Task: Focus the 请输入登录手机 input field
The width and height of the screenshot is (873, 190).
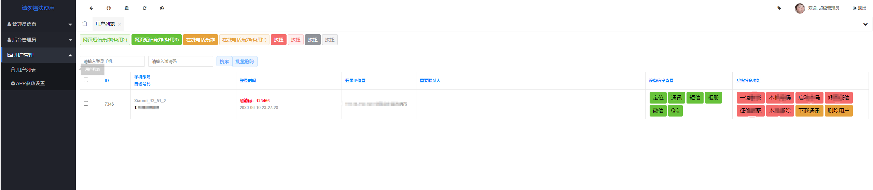Action: (112, 62)
